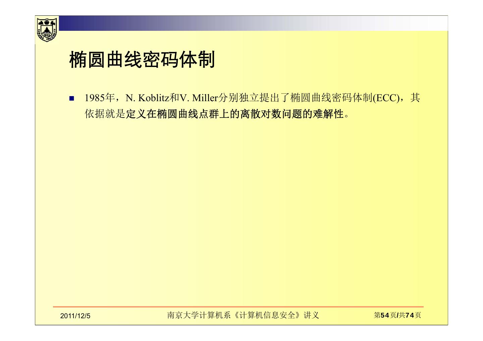The height and width of the screenshot is (341, 483).
Task: Click the footer date 2011/12/5
Action: [x=75, y=316]
